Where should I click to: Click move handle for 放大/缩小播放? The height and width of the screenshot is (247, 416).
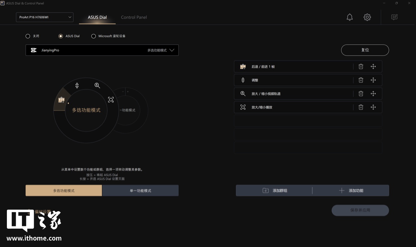(373, 107)
